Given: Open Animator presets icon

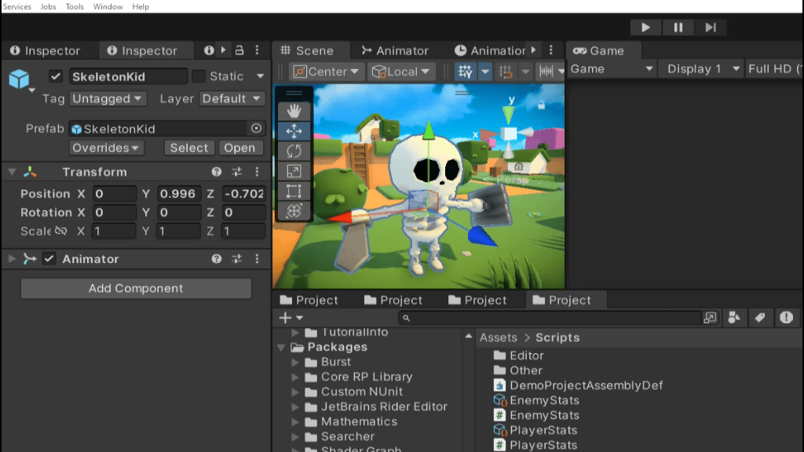Looking at the screenshot, I should tap(236, 259).
